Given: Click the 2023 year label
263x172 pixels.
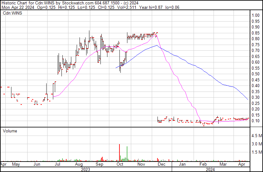Looking at the screenshot, I should coord(86,169).
